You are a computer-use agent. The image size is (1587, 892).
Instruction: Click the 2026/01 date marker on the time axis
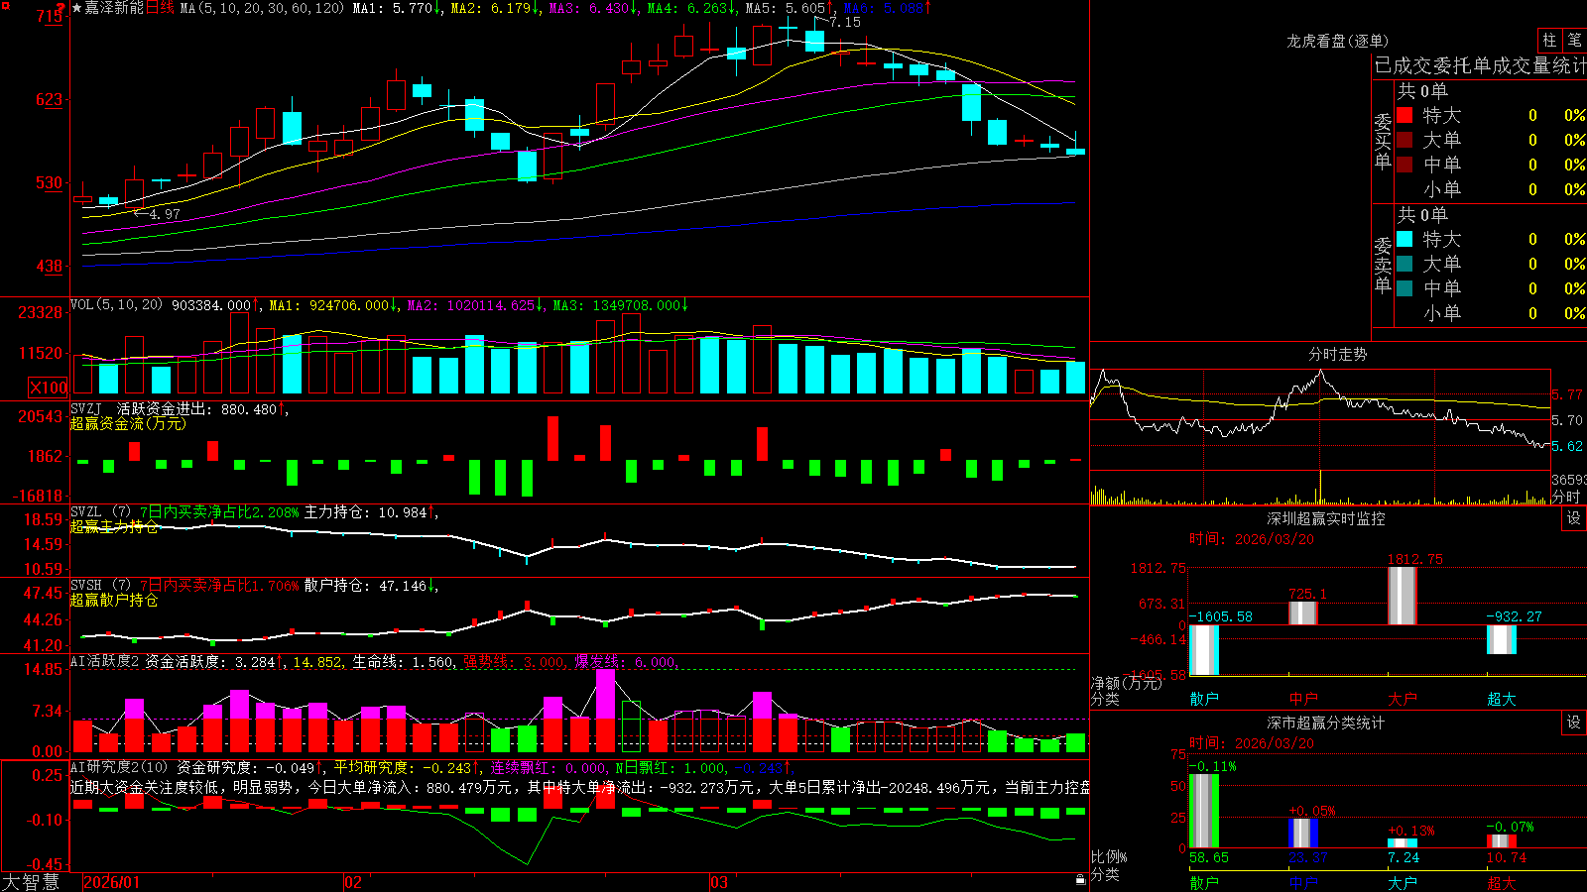(x=112, y=882)
